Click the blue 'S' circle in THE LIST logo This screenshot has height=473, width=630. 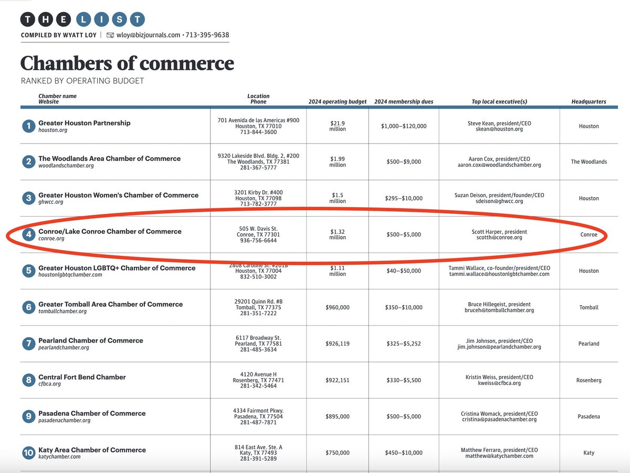click(x=120, y=19)
